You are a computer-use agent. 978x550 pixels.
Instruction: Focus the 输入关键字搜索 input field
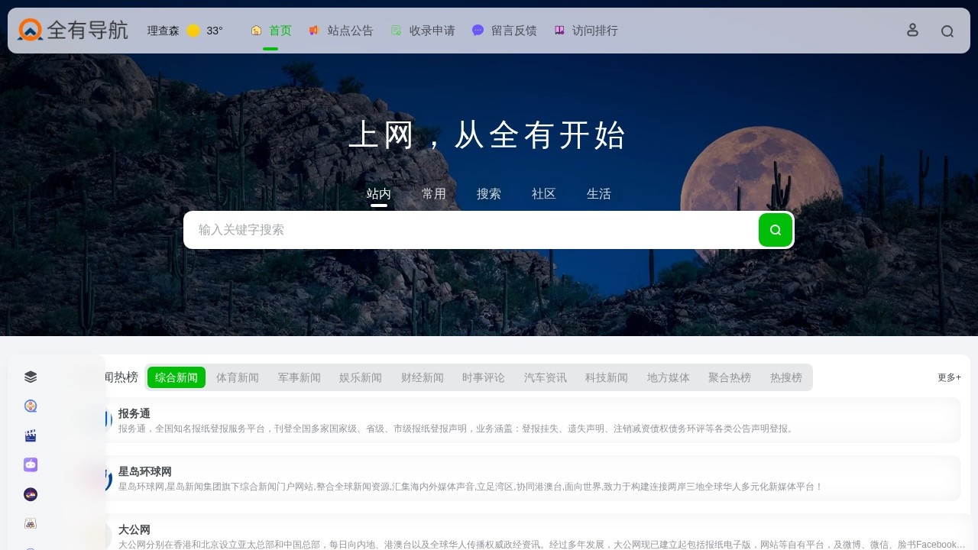(471, 230)
